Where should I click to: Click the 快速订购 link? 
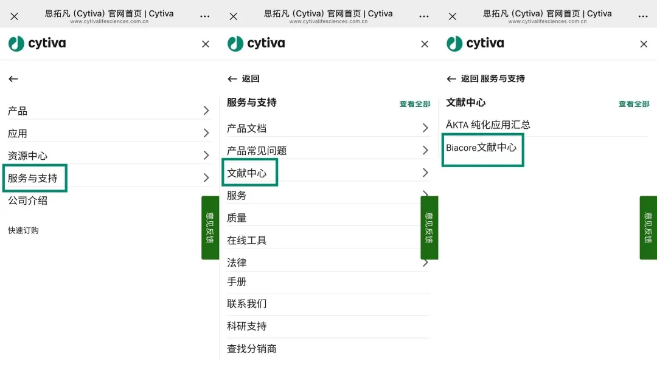[x=23, y=230]
